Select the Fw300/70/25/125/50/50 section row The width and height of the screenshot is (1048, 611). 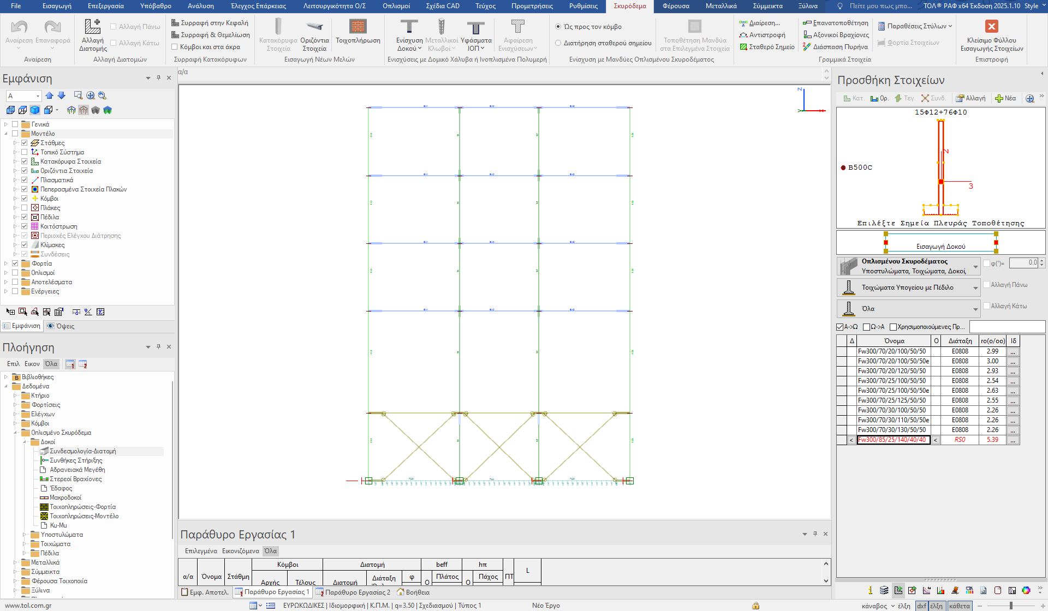892,400
